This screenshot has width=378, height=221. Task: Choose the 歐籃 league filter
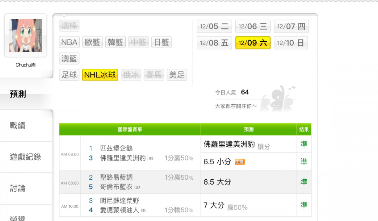(92, 42)
